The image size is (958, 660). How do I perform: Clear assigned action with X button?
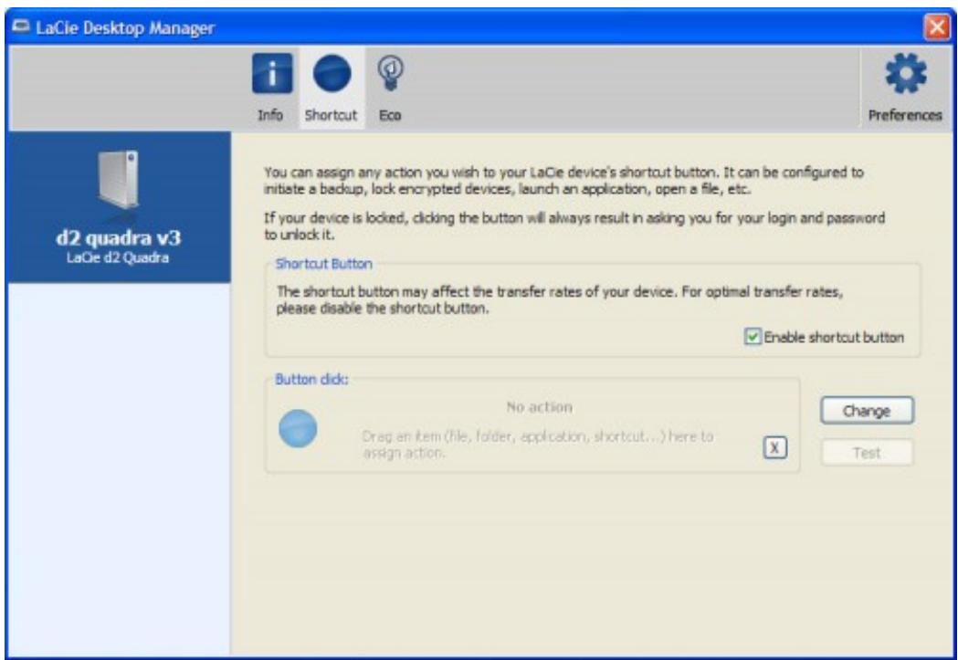tap(774, 447)
